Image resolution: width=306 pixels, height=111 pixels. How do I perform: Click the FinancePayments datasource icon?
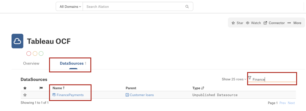point(54,95)
